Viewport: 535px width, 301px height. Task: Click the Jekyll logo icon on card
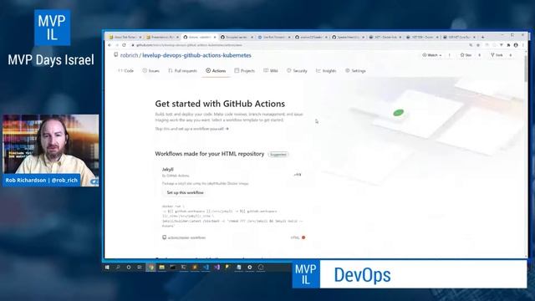click(298, 175)
